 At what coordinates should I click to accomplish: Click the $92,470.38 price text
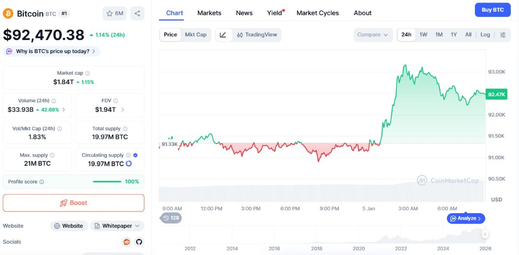[44, 35]
